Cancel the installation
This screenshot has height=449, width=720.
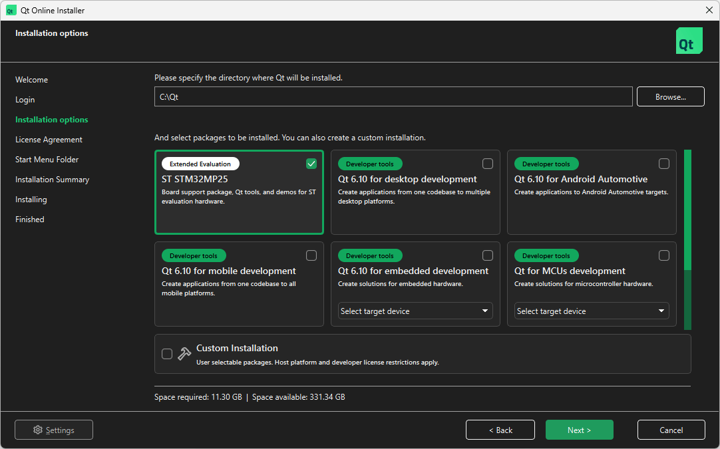(671, 429)
